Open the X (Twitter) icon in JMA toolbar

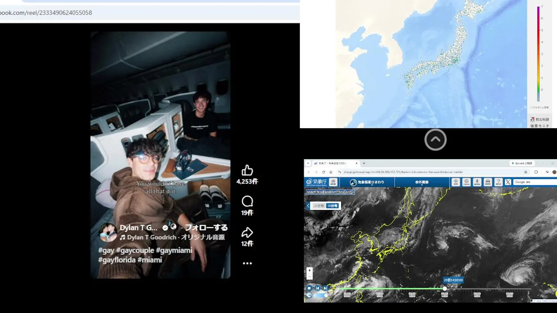click(x=508, y=182)
